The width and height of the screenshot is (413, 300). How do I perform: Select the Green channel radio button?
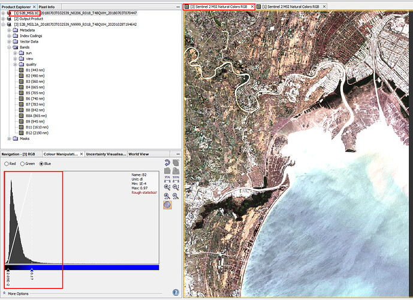tap(22, 164)
